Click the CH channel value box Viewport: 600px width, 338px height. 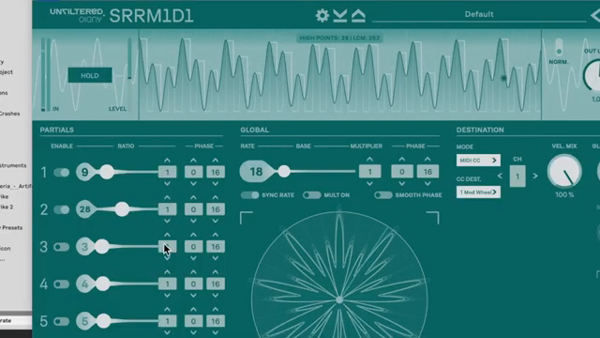point(517,177)
